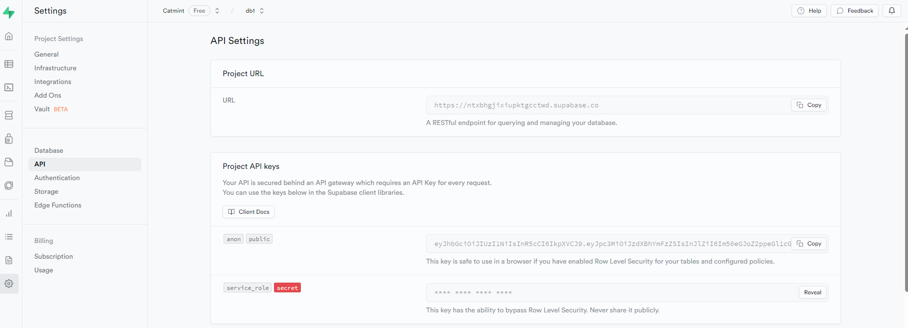Screen dimensions: 908x328
Task: Click the Supabase logo
Action: coord(9,12)
